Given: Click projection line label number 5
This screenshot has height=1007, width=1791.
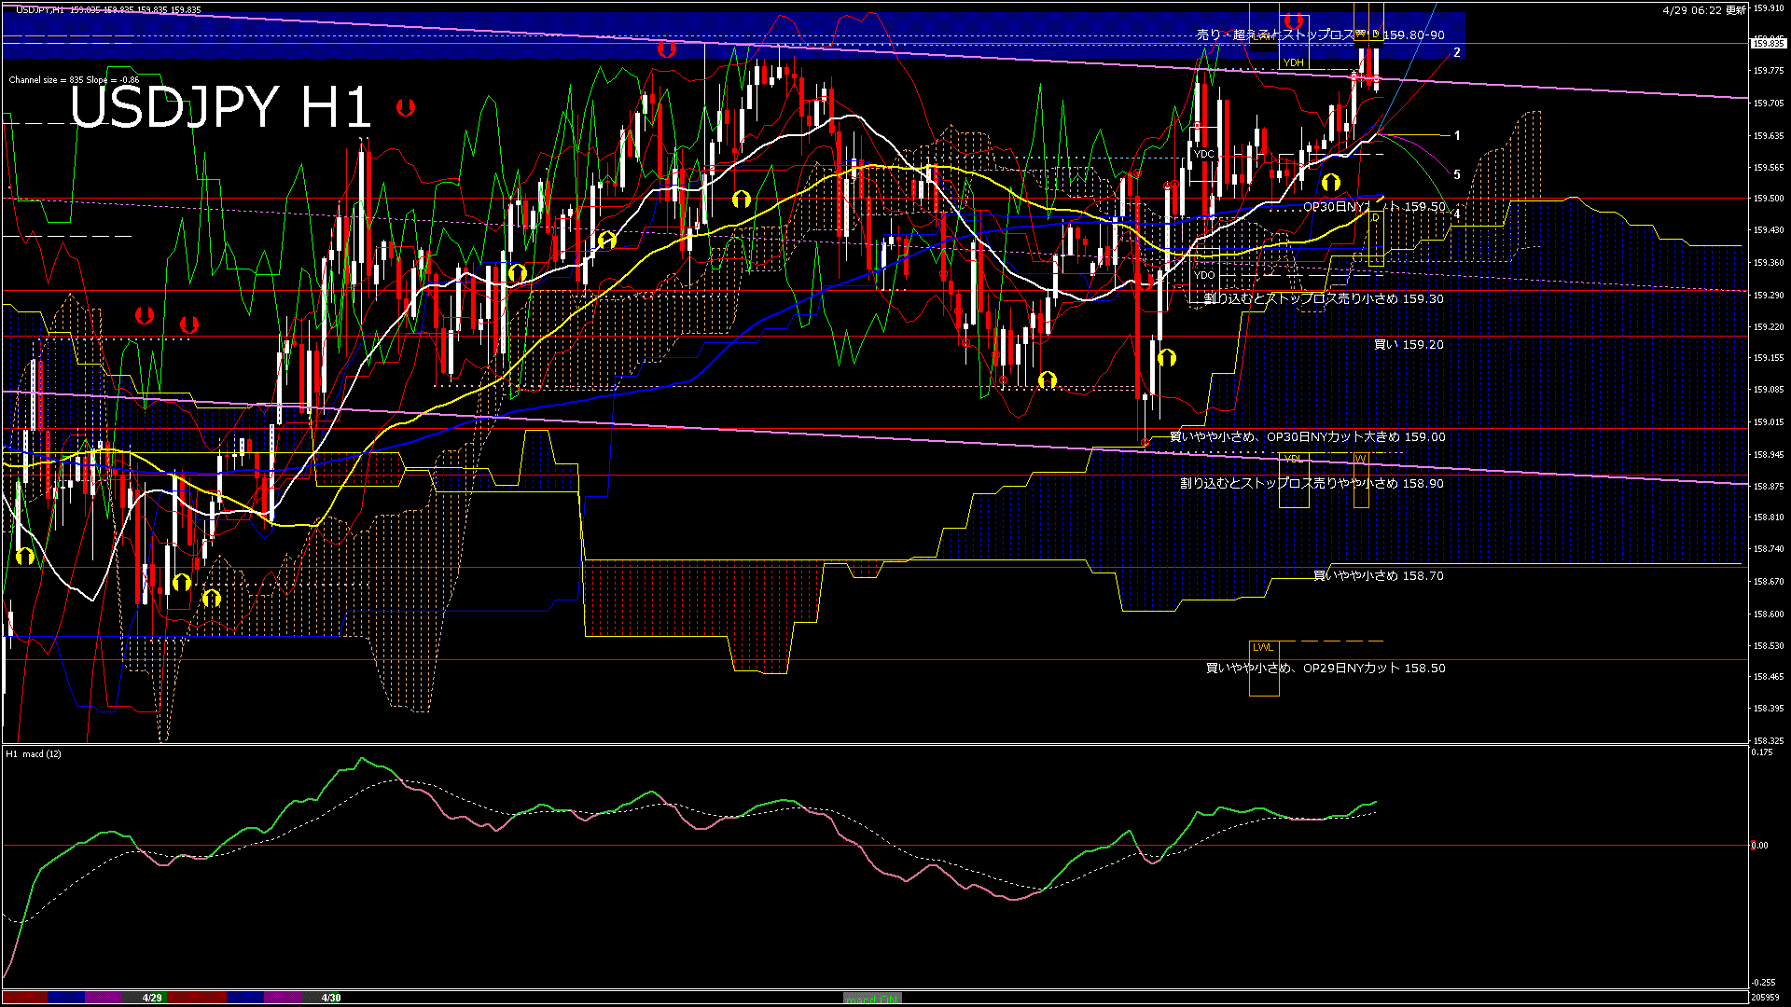Looking at the screenshot, I should 1457,175.
